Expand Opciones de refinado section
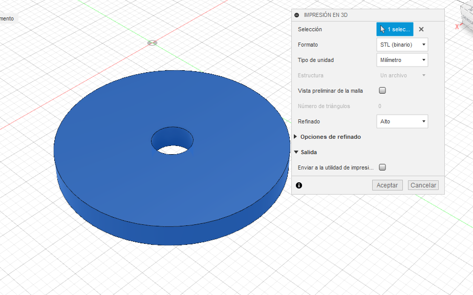 (x=296, y=137)
